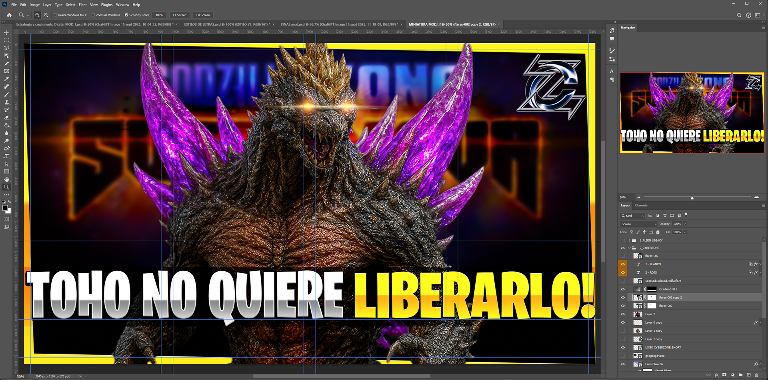Select the Clone Stamp tool

click(x=6, y=102)
